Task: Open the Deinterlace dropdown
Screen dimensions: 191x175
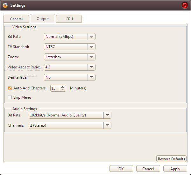Action: click(69, 77)
